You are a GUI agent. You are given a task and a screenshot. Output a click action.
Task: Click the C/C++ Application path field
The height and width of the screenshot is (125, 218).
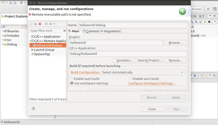[128, 54]
